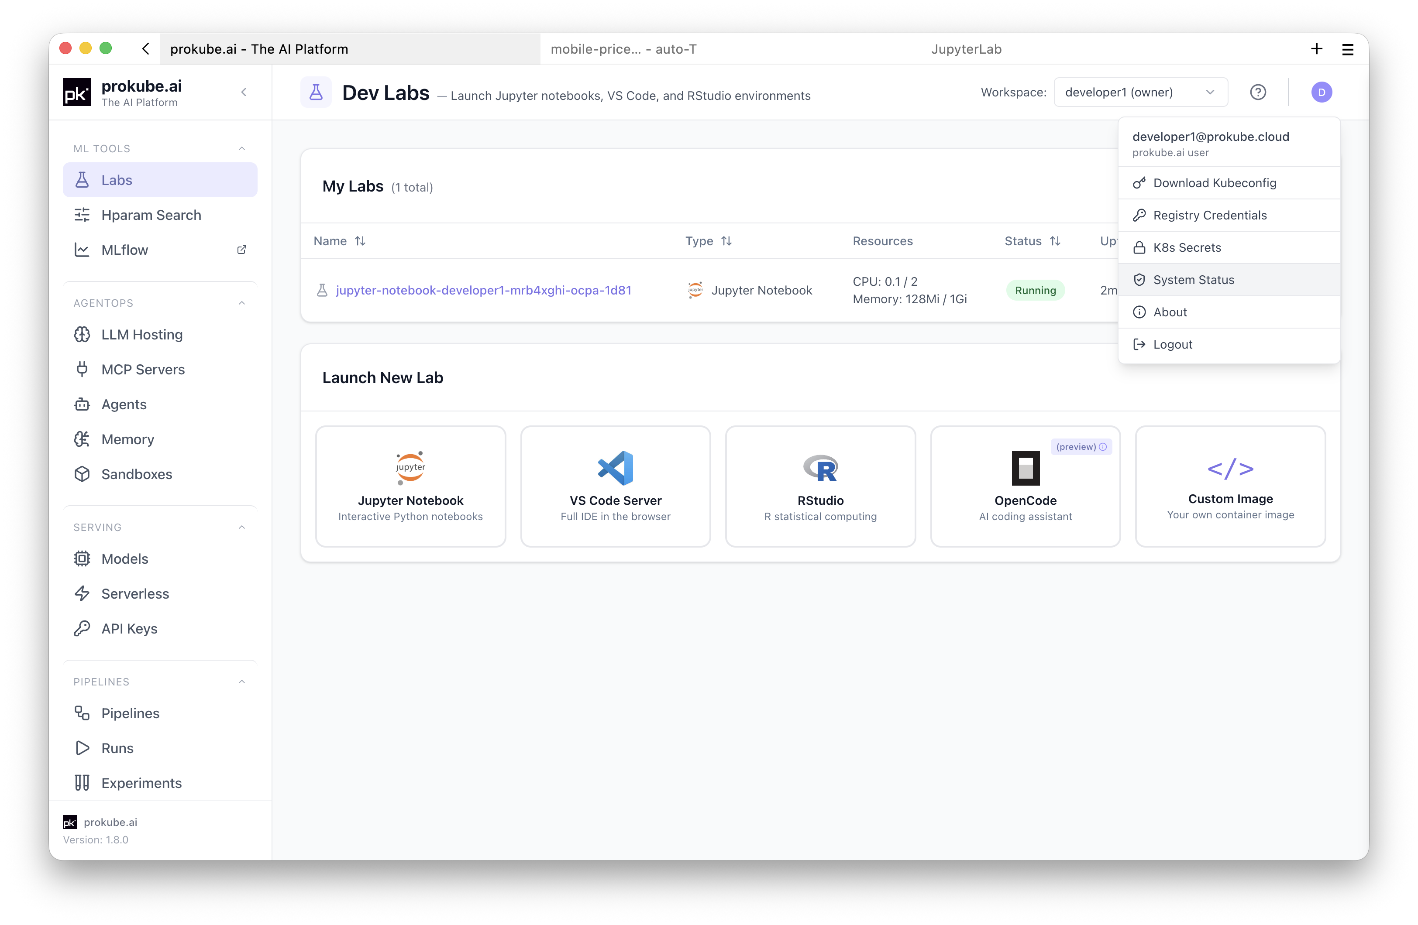Open K8s Secrets menu entry
This screenshot has width=1418, height=925.
point(1229,248)
